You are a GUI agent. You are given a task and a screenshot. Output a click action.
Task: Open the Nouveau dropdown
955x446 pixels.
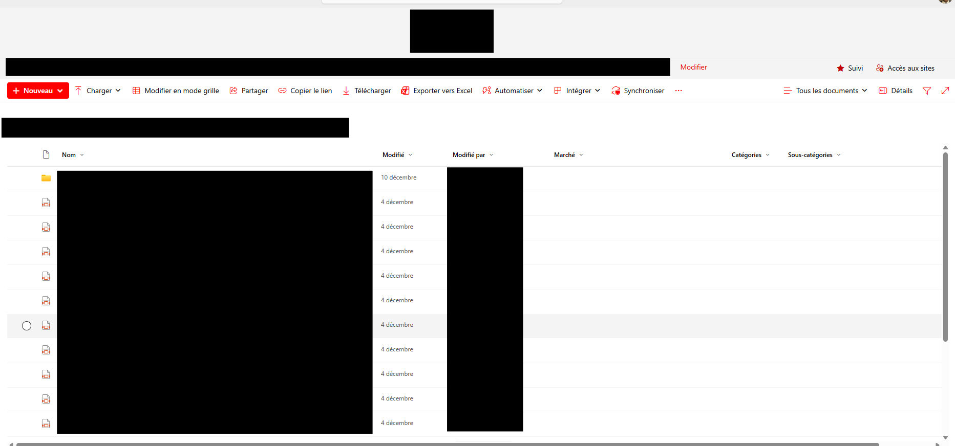(x=38, y=91)
